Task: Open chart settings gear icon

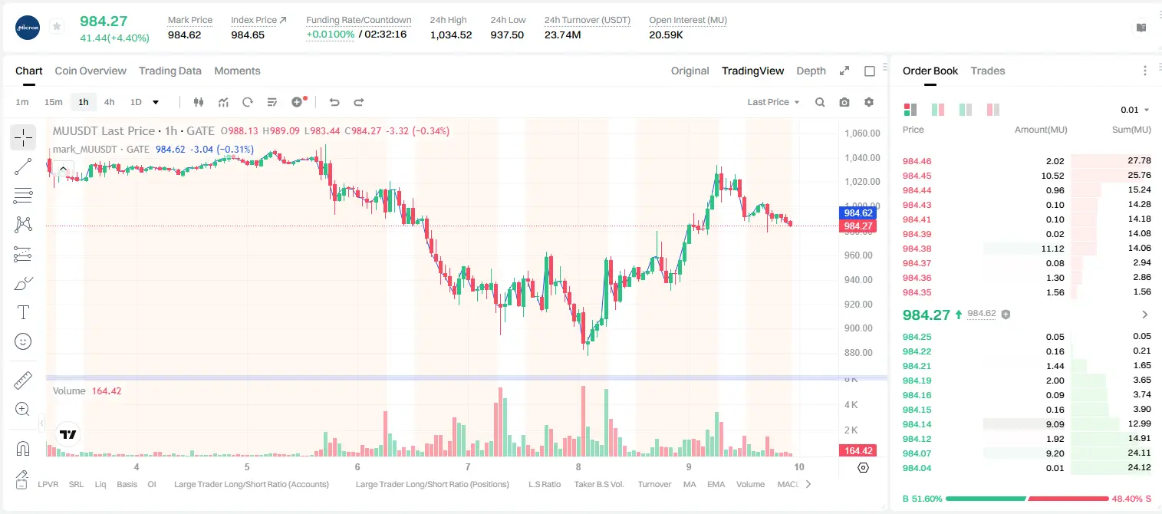Action: pos(869,102)
